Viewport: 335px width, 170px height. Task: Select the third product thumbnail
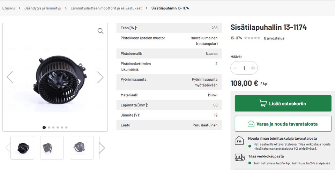pyautogui.click(x=82, y=148)
